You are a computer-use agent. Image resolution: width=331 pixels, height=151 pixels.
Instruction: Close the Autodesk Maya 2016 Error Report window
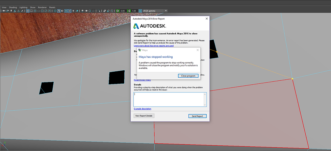point(207,19)
